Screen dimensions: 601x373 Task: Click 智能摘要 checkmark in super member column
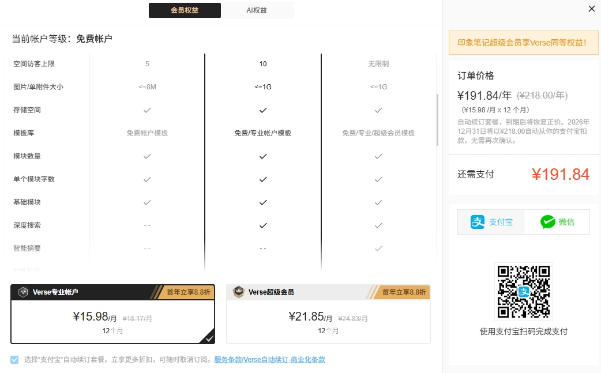coord(378,248)
